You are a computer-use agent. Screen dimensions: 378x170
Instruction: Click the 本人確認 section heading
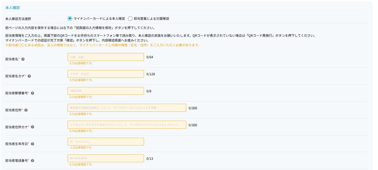pos(13,7)
